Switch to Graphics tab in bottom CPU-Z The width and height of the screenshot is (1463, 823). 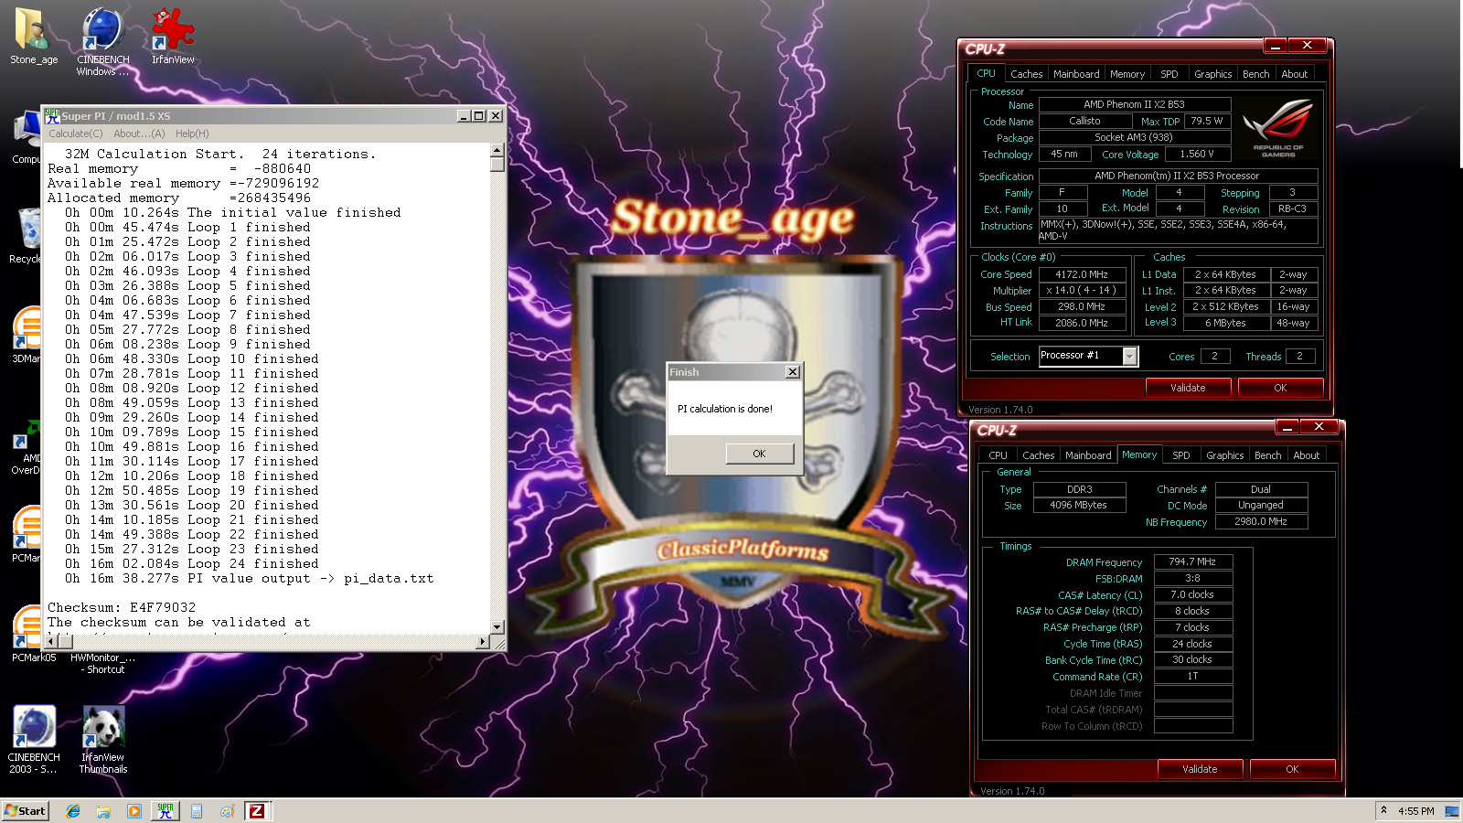tap(1224, 455)
